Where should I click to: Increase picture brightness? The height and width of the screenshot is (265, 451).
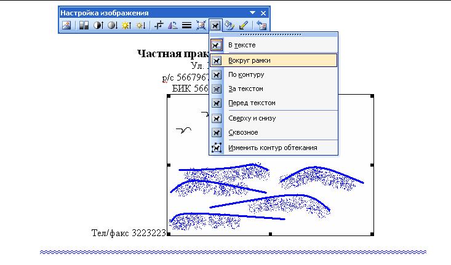tap(127, 25)
